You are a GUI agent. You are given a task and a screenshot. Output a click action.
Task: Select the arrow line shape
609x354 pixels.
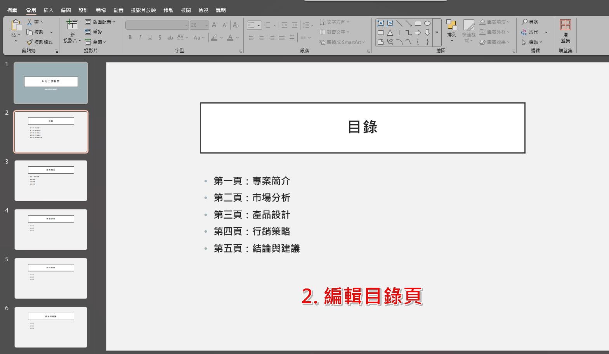pyautogui.click(x=409, y=23)
